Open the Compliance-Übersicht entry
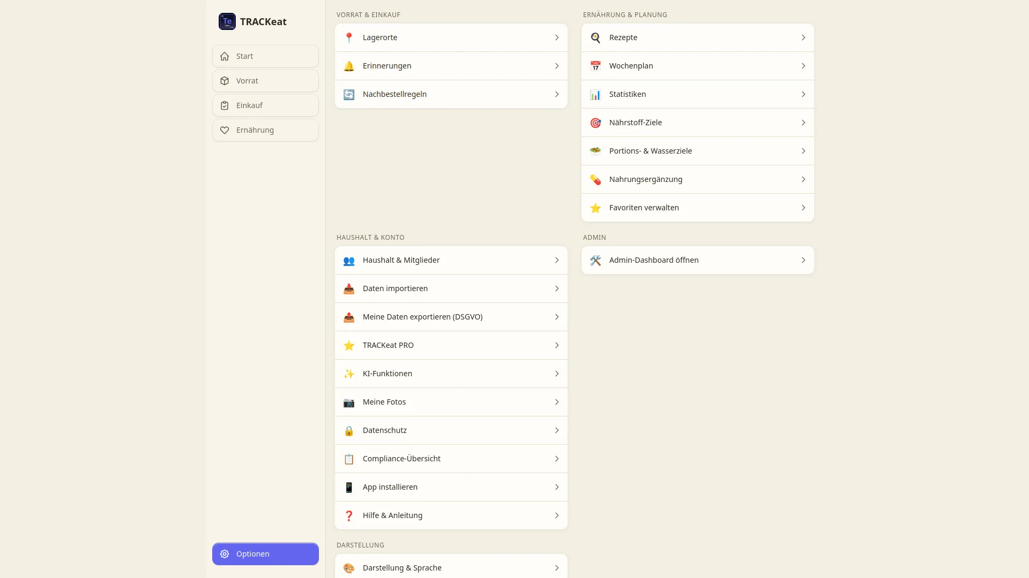Image resolution: width=1029 pixels, height=578 pixels. tap(451, 459)
